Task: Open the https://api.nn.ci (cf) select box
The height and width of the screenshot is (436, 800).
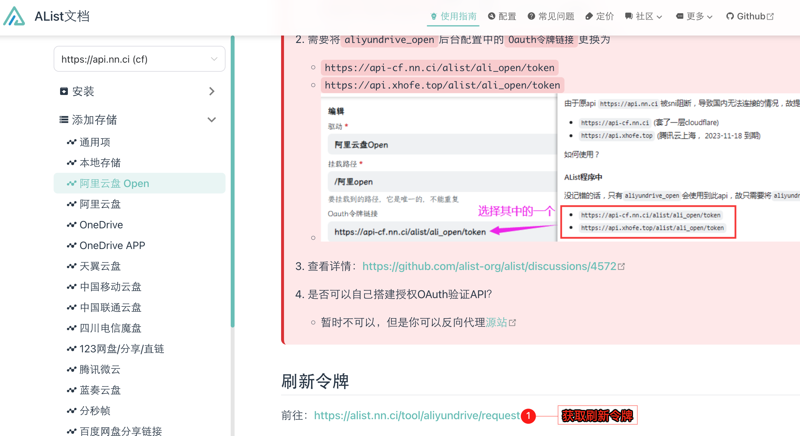Action: (x=139, y=59)
